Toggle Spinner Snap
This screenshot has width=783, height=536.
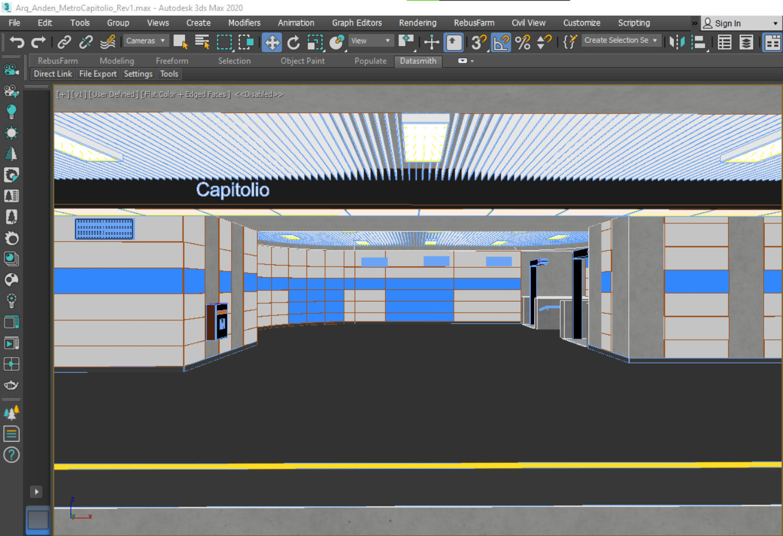(x=544, y=42)
